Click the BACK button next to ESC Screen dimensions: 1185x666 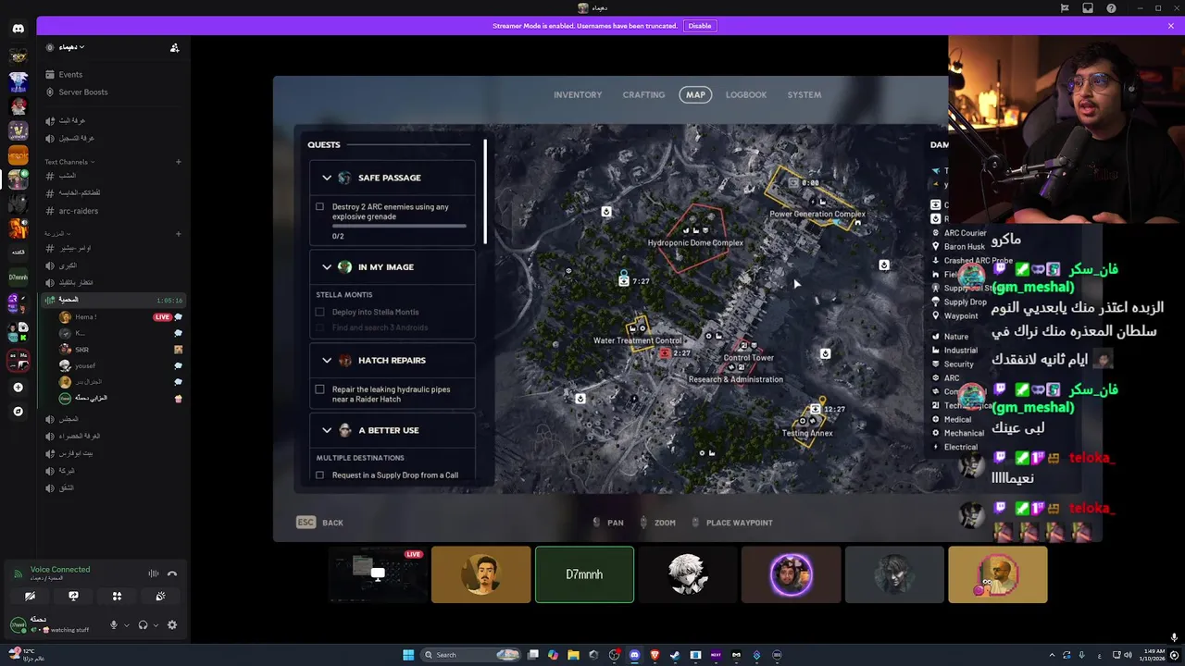(x=332, y=523)
